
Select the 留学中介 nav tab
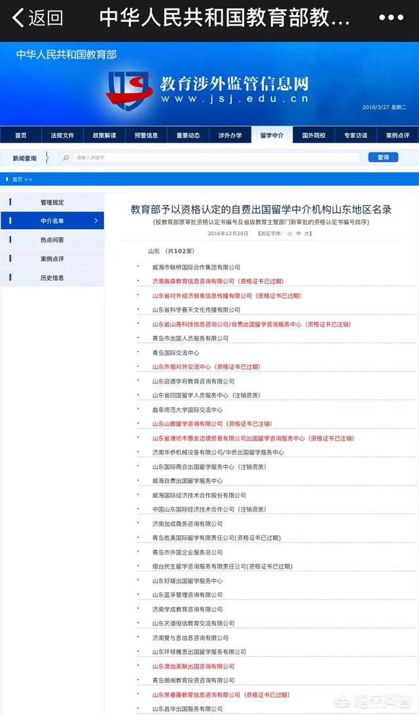(272, 135)
